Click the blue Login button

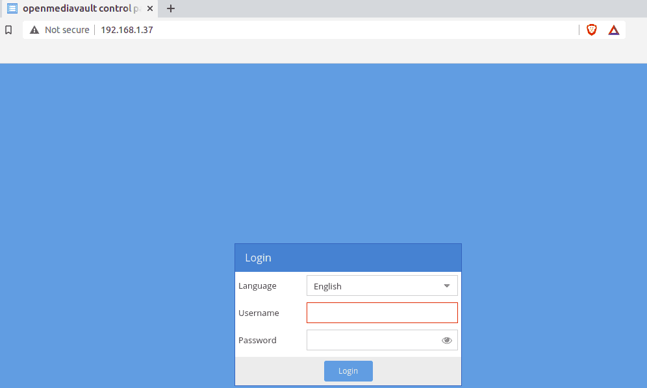348,371
